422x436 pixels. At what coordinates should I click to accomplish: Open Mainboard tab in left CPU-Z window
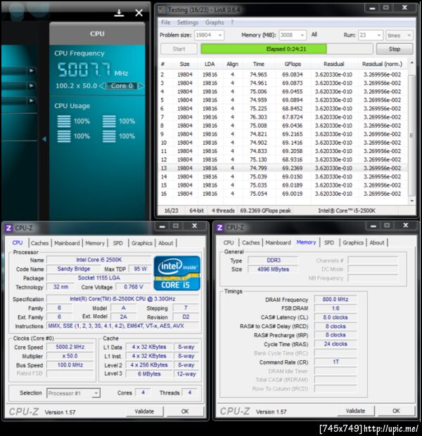click(x=67, y=244)
